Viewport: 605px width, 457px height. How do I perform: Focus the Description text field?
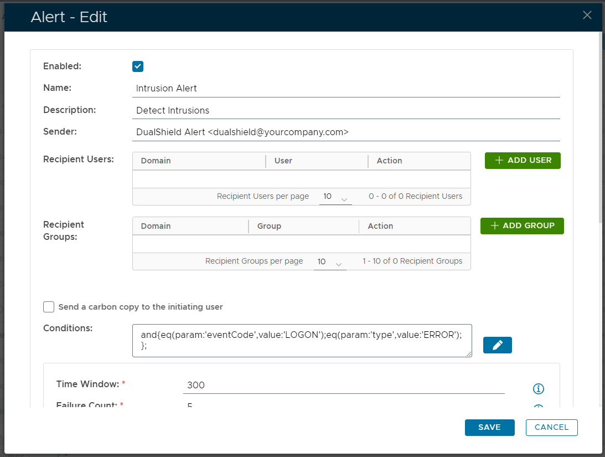[x=348, y=110]
